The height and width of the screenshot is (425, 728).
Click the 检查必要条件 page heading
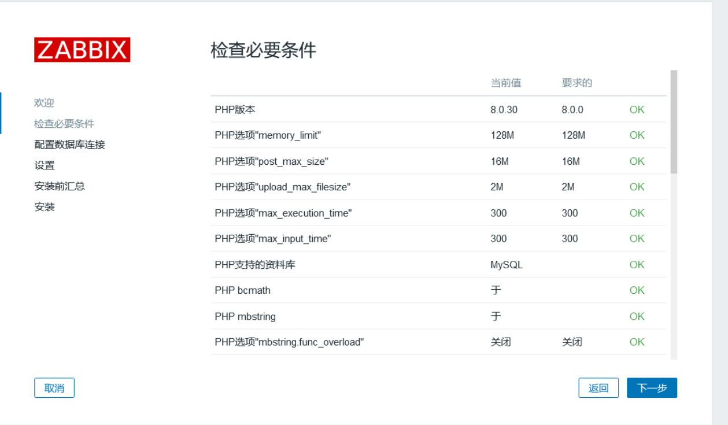[x=264, y=50]
